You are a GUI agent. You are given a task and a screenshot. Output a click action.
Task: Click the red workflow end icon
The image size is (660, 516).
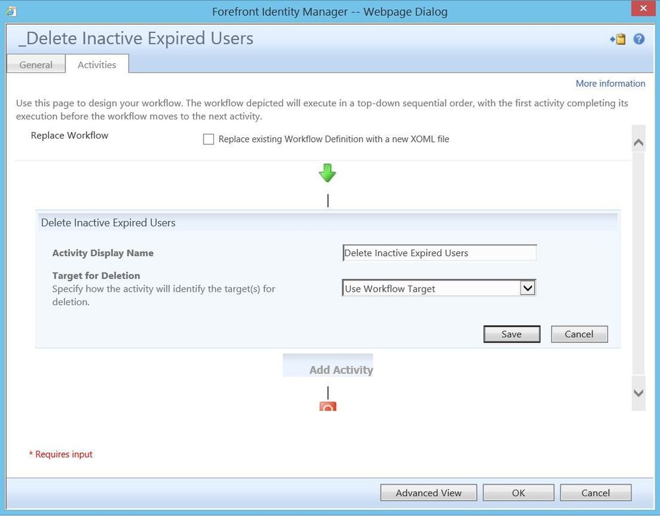pyautogui.click(x=328, y=406)
